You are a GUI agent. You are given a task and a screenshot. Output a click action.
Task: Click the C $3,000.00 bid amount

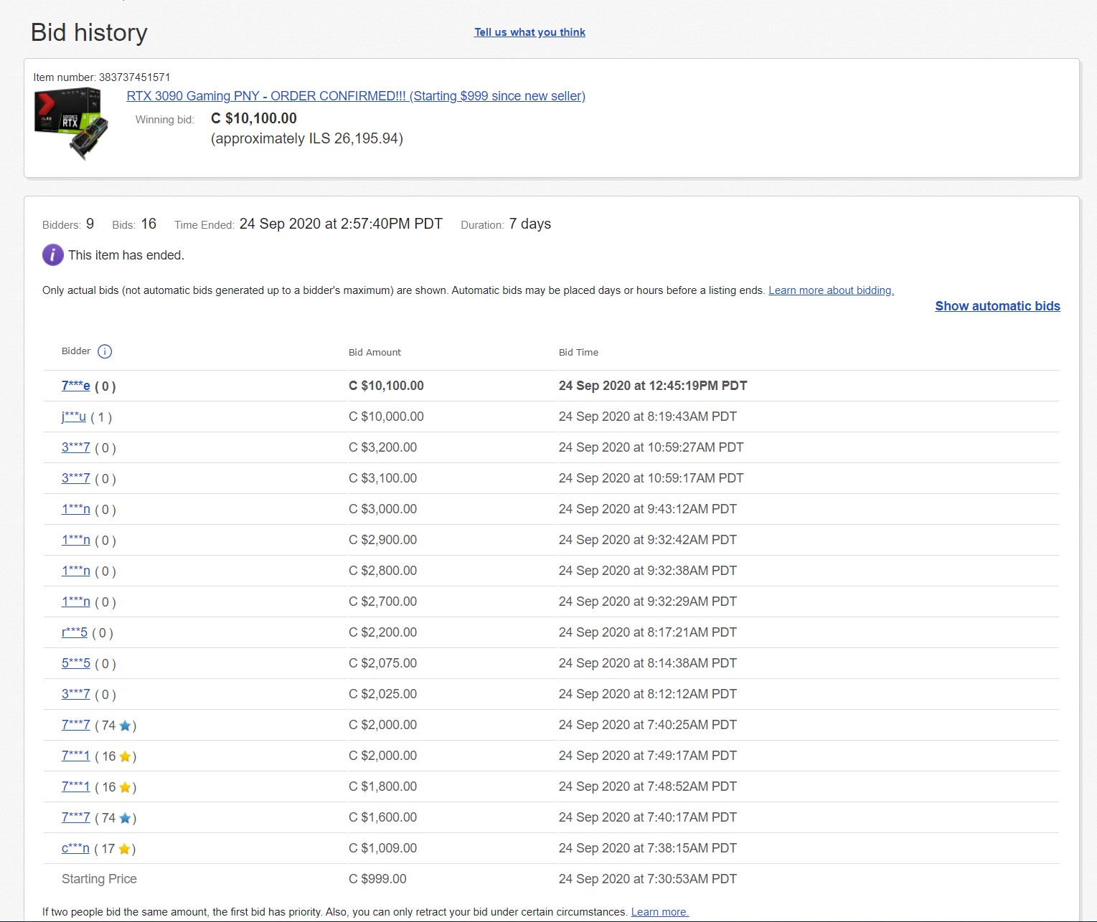pyautogui.click(x=382, y=509)
